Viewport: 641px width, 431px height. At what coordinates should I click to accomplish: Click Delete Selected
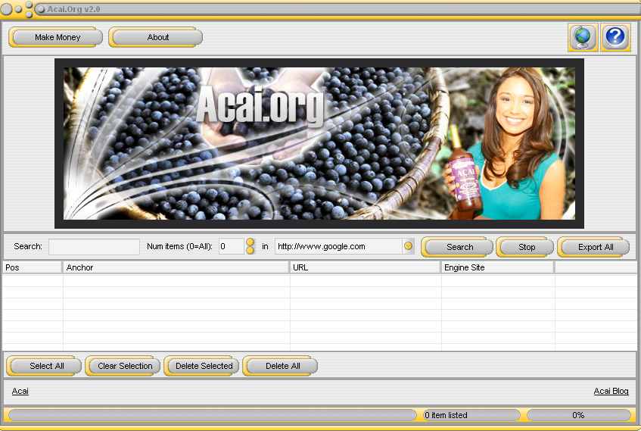pos(201,366)
